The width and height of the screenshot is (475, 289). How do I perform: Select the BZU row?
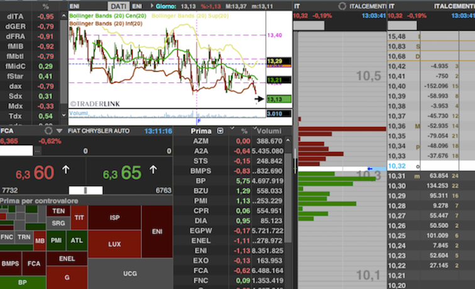pyautogui.click(x=229, y=191)
